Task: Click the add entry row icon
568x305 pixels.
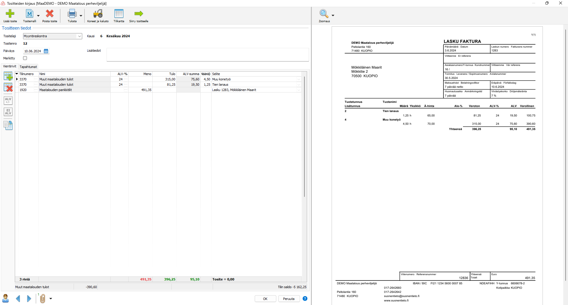Action: coord(8,76)
